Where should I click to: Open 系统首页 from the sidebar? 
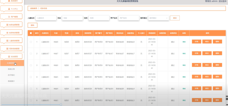click(11, 1)
